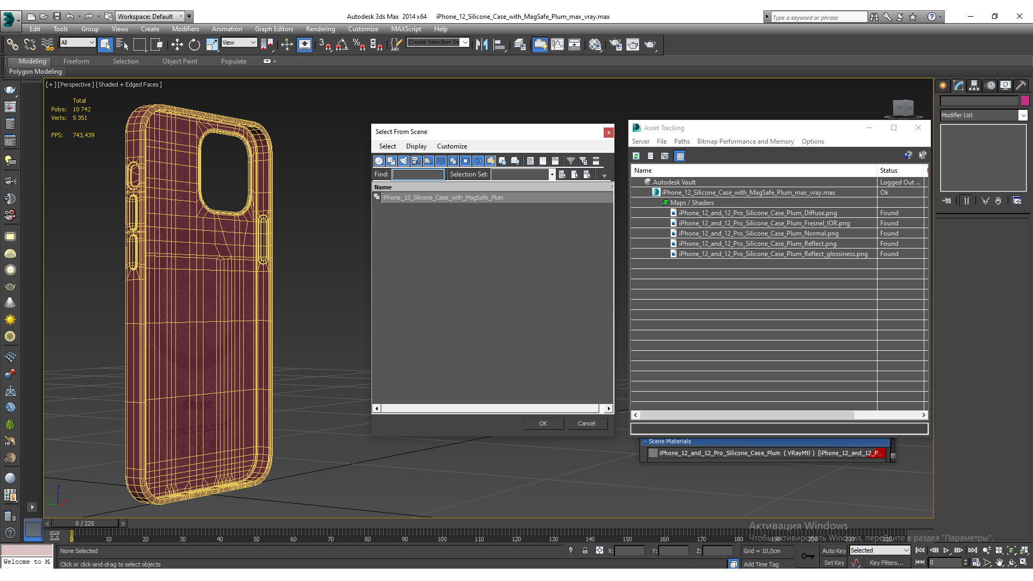
Task: Open the Utilities command panel hammer tab
Action: coord(1021,86)
